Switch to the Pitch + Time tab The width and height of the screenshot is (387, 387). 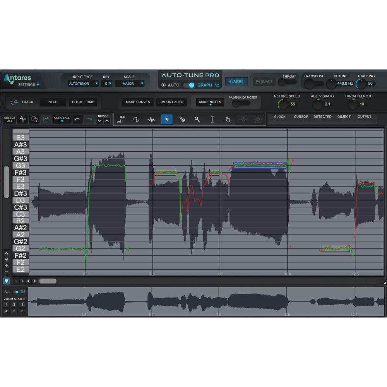click(x=84, y=102)
